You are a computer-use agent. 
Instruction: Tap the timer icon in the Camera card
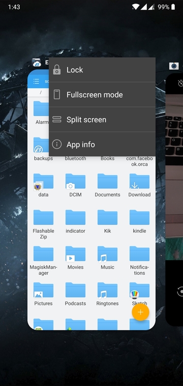click(x=180, y=83)
